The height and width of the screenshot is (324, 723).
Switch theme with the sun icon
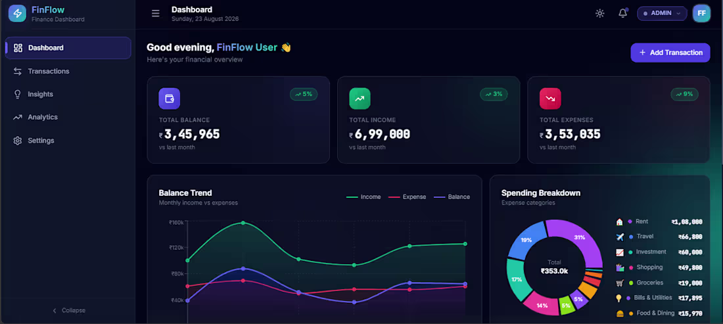(x=599, y=13)
